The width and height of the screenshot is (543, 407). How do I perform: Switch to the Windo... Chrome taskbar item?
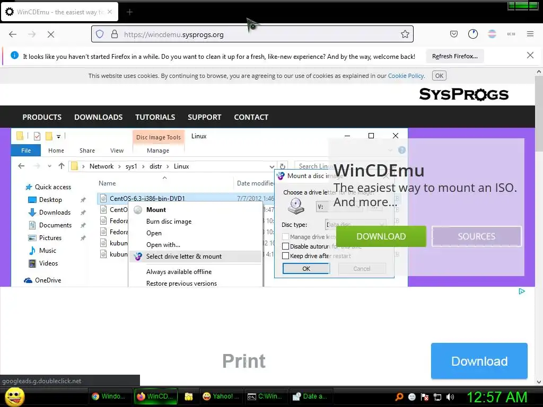click(110, 396)
